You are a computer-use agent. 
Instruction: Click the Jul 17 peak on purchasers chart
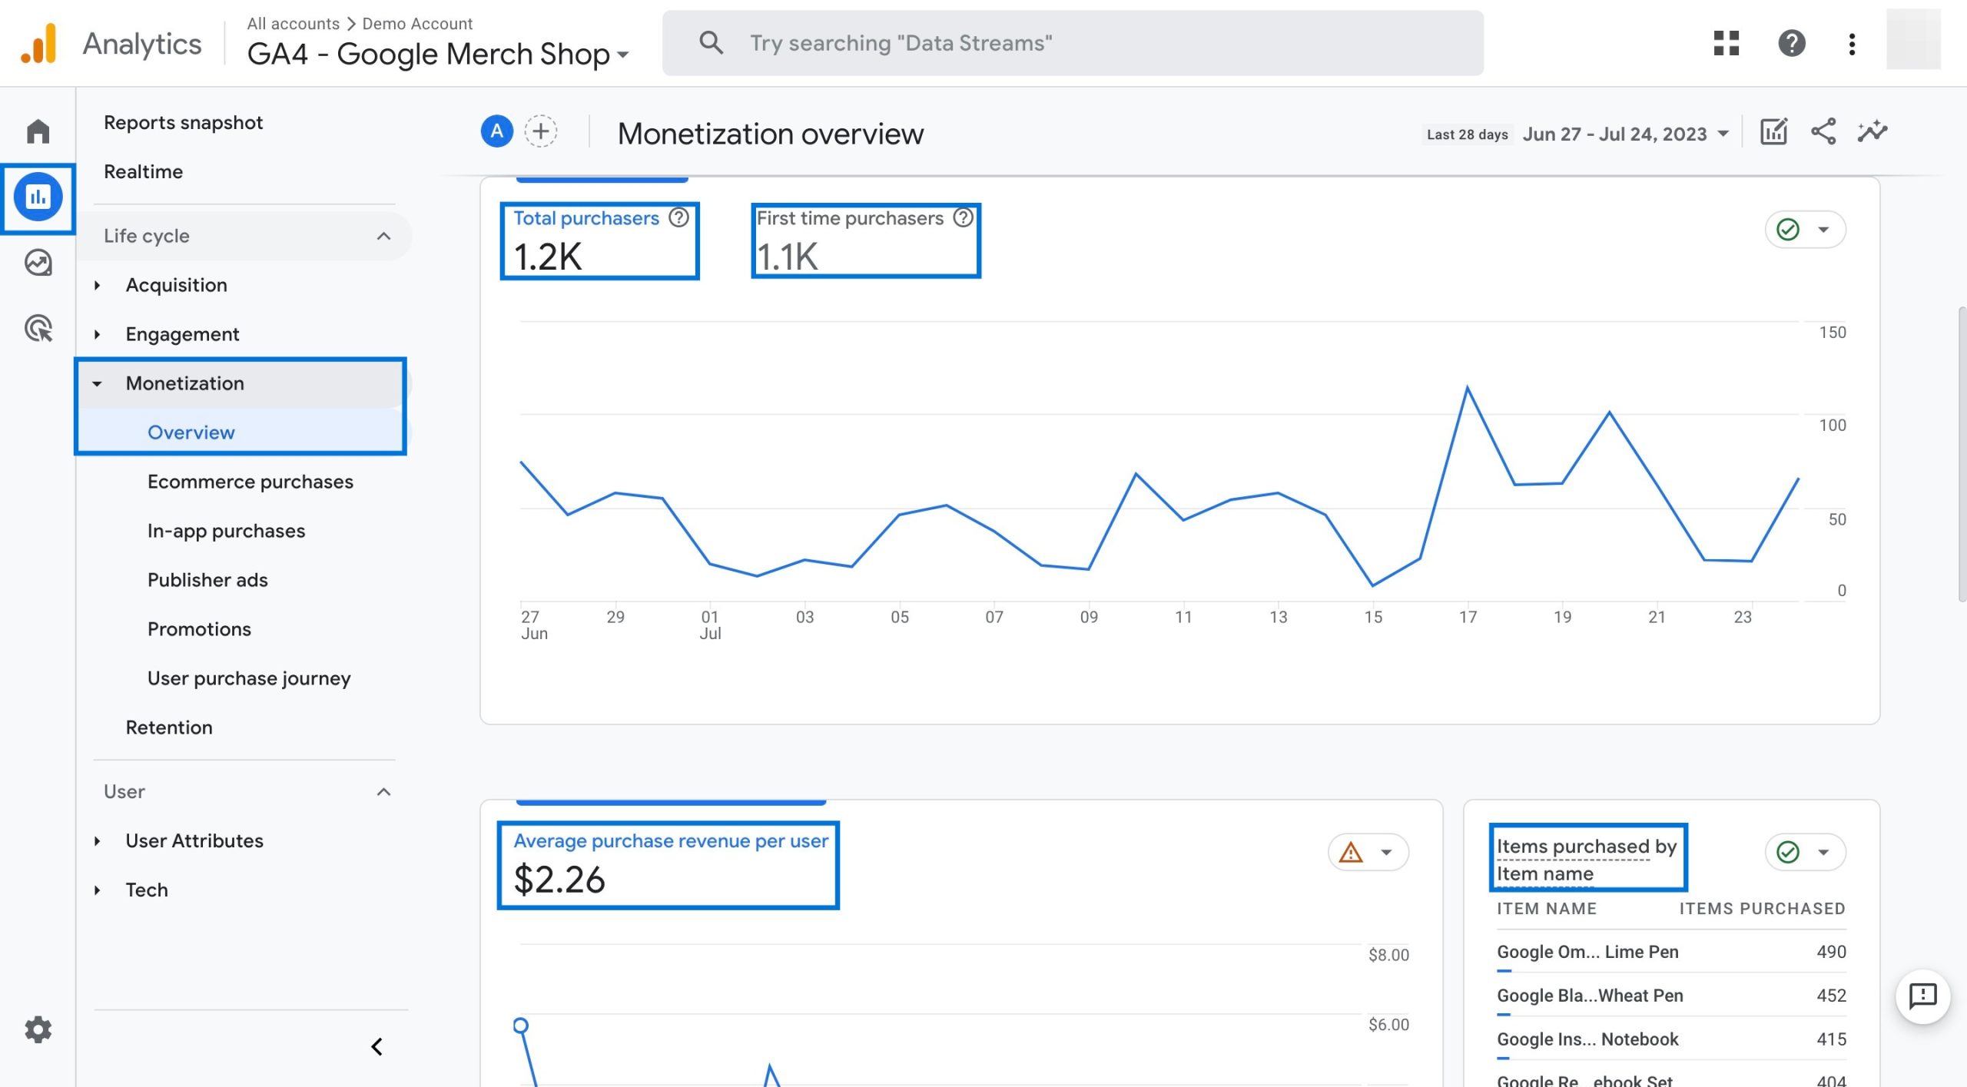click(1467, 388)
